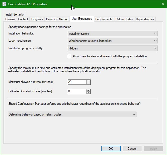
Task: Decrease Maximum allowed run time value
Action: click(88, 83)
